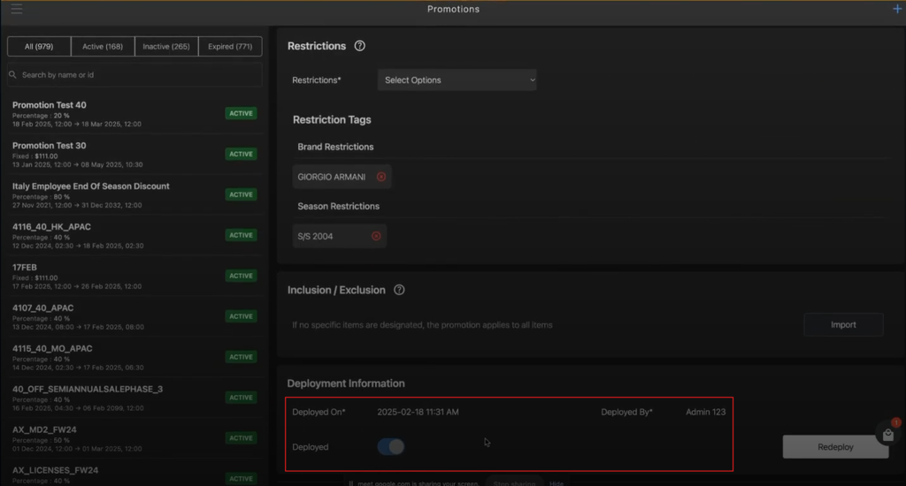Select the 40_OFF_SEMIANNUALSALEPHASE_3 promotion
Image resolution: width=906 pixels, height=486 pixels.
coord(134,398)
